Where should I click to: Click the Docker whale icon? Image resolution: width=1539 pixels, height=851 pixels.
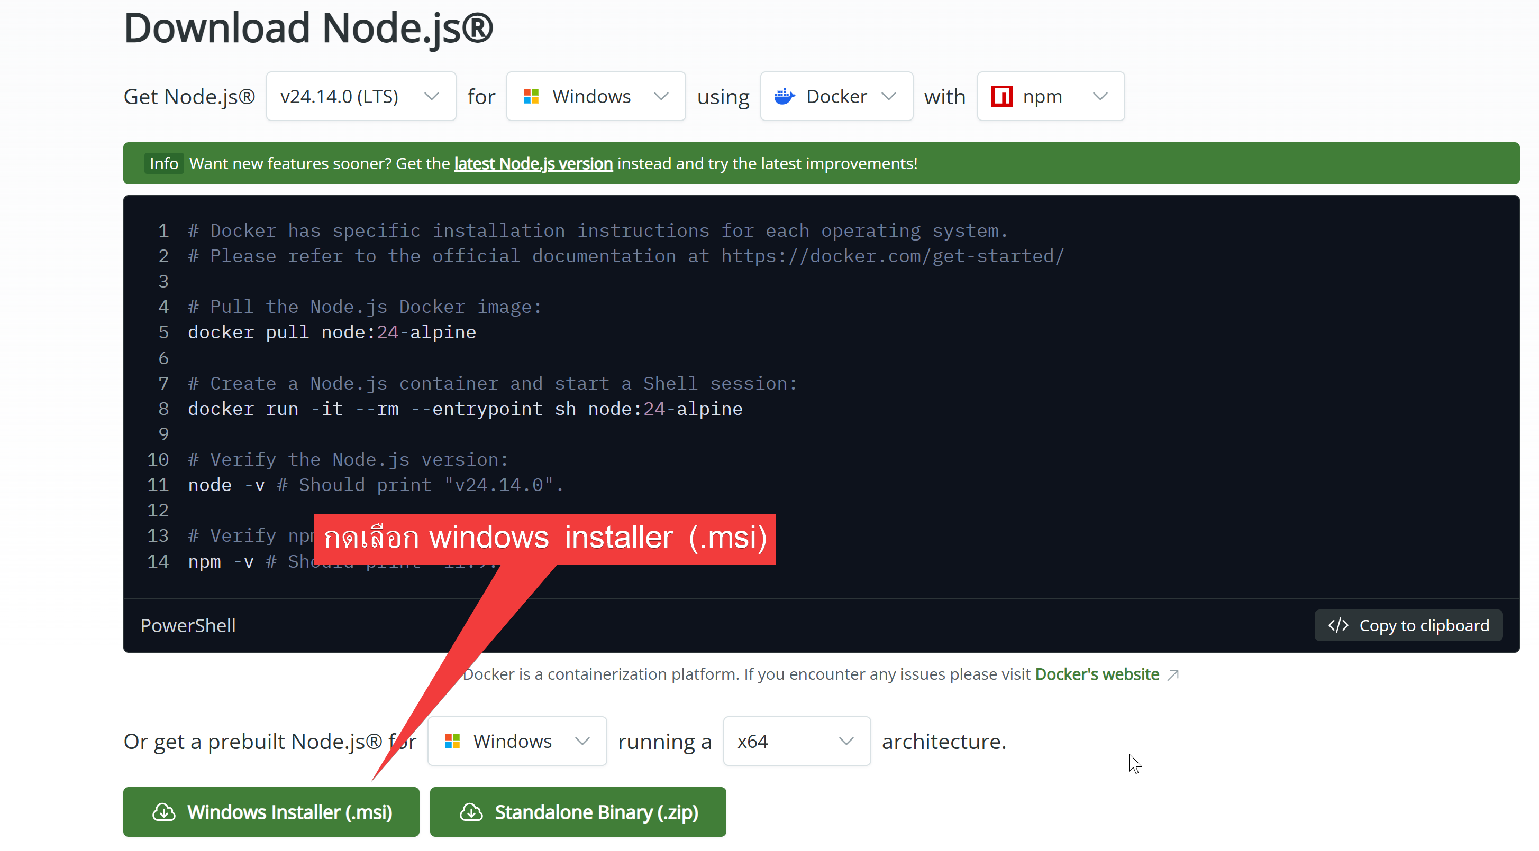pos(784,96)
